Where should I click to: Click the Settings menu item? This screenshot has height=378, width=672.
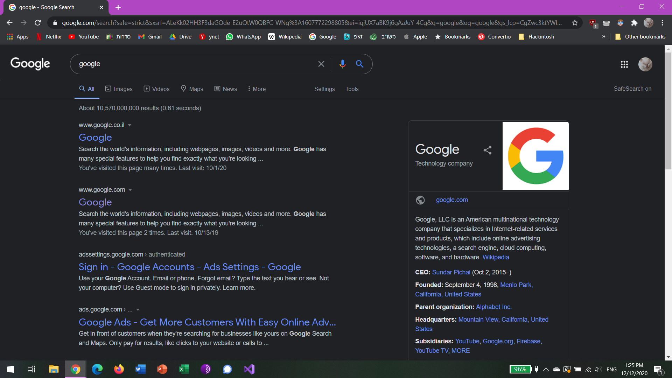pyautogui.click(x=324, y=89)
